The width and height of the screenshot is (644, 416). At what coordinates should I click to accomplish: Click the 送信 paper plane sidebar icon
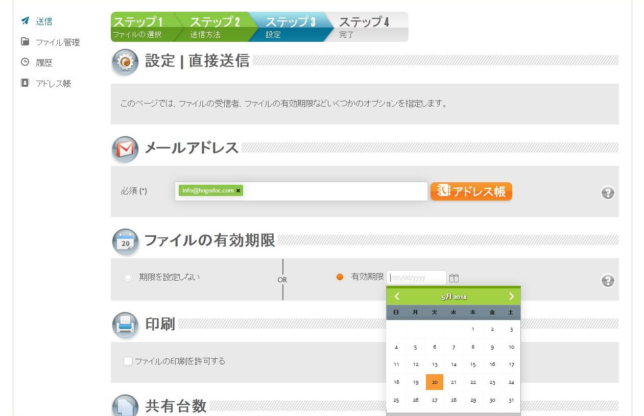[x=25, y=21]
